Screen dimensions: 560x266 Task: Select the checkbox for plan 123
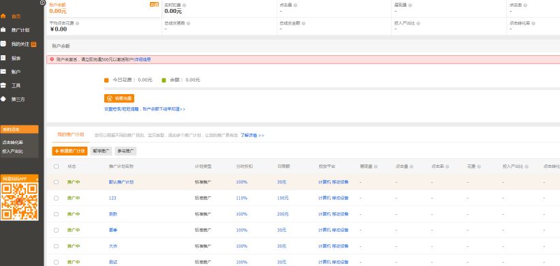pyautogui.click(x=56, y=198)
